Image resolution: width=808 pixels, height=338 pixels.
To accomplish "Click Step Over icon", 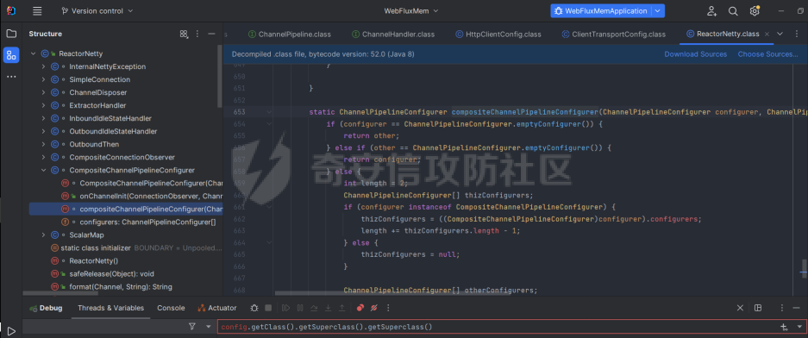I will point(314,308).
